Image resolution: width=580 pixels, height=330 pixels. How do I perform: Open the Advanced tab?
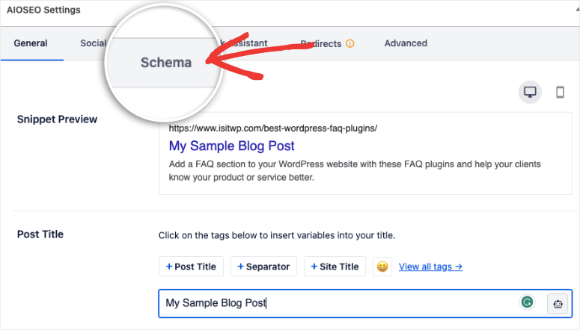pyautogui.click(x=406, y=43)
